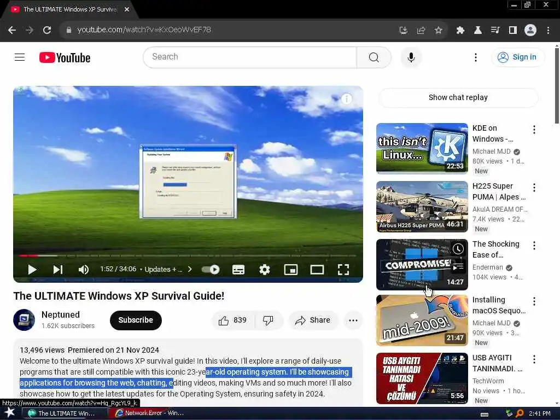Play the video

[32, 269]
